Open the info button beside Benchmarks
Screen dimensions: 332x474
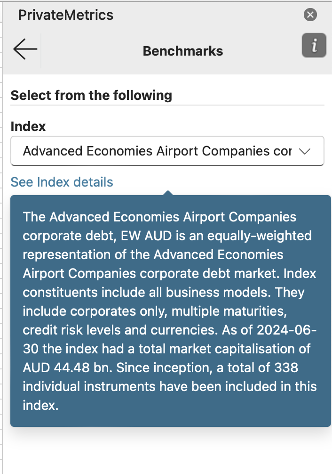[x=314, y=46]
